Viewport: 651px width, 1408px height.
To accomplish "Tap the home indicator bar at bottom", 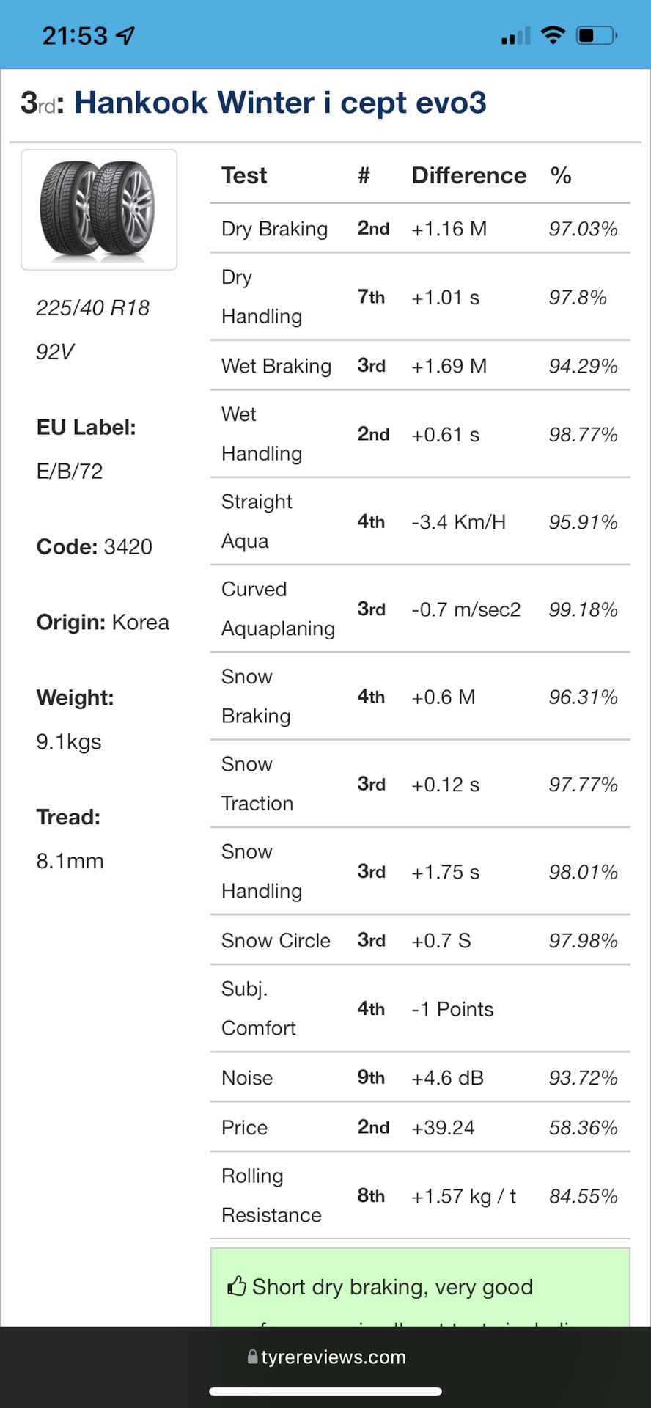I will click(325, 1391).
